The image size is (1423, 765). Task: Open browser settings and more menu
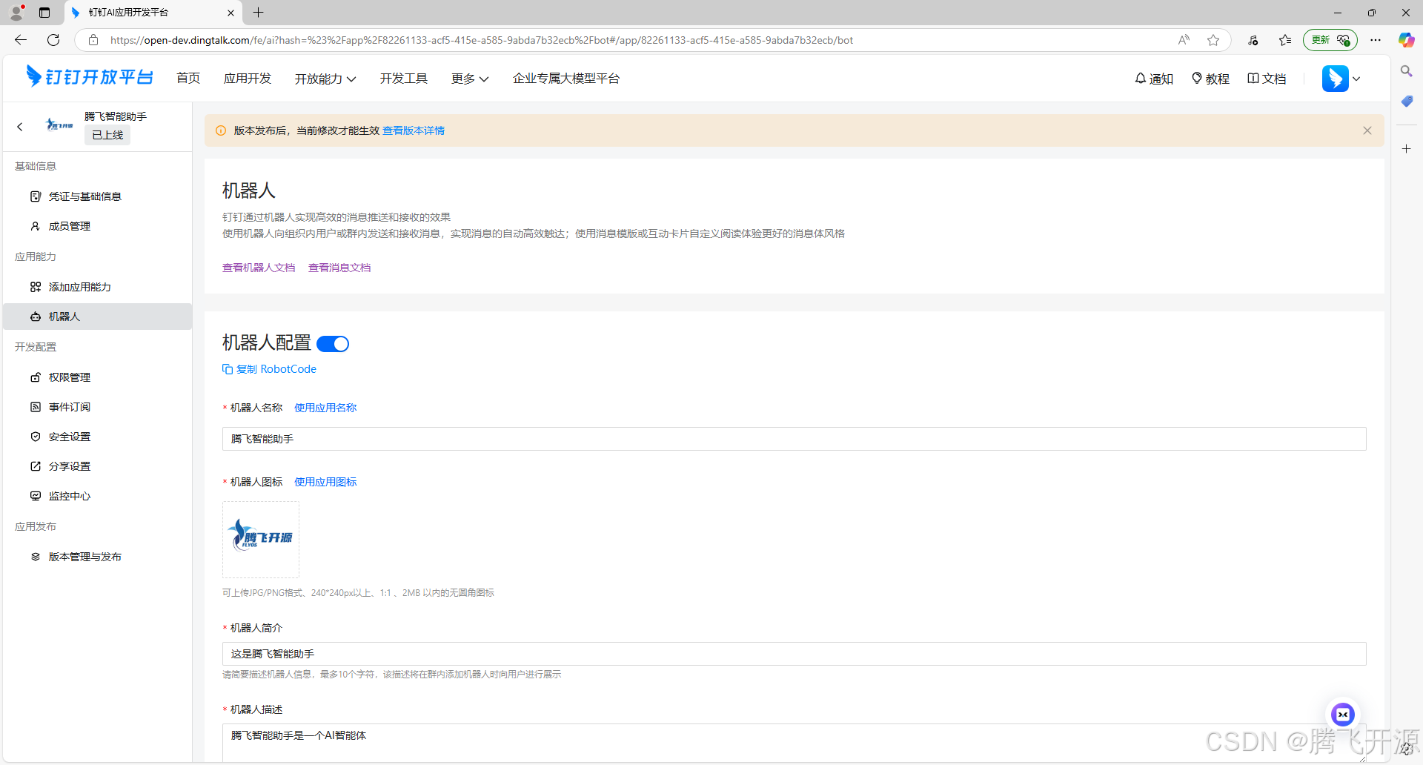pyautogui.click(x=1376, y=40)
